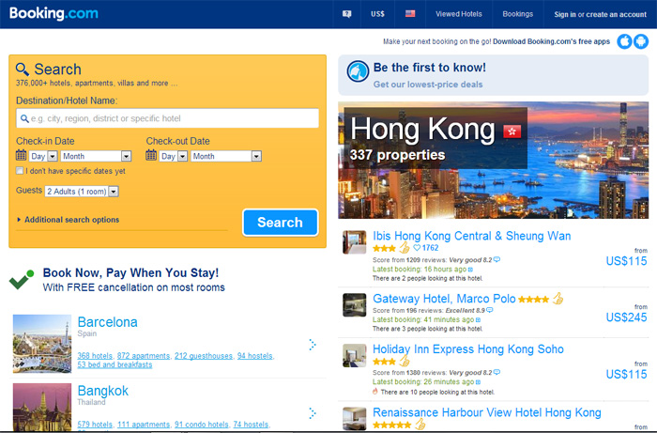657x433 pixels.
Task: Click the Booking.com logo
Action: [x=53, y=13]
